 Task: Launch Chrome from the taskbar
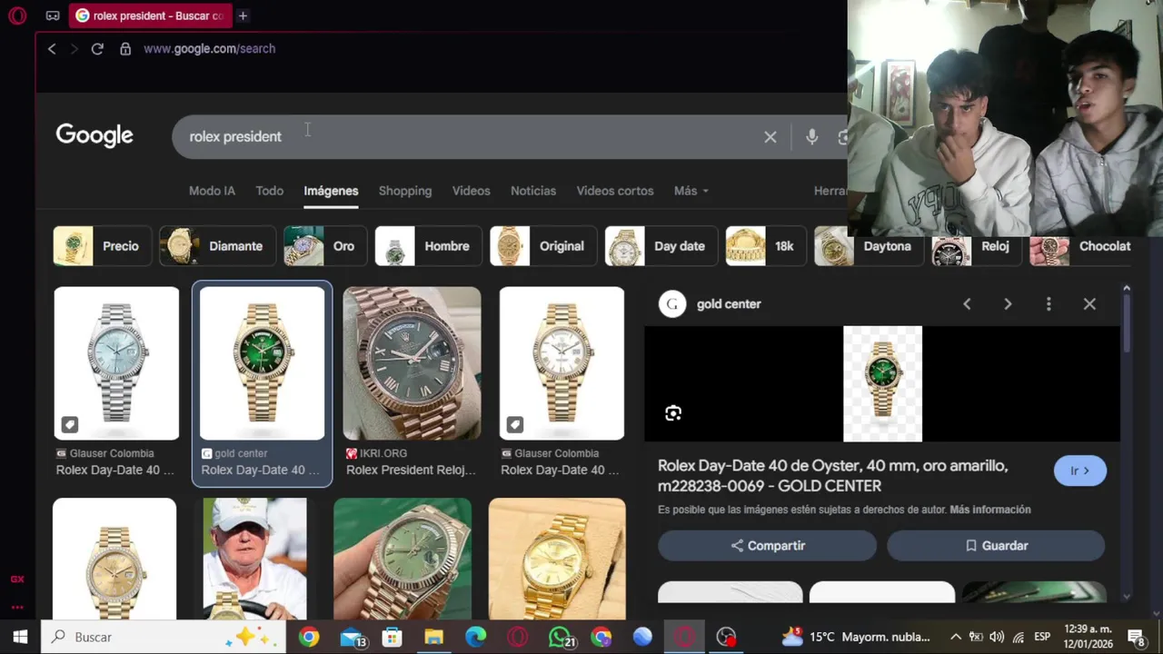point(309,637)
